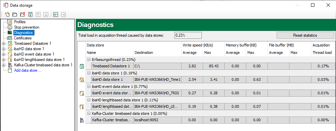
Task: Expand Timebased Datastore 1 tree node
Action: coord(3,44)
